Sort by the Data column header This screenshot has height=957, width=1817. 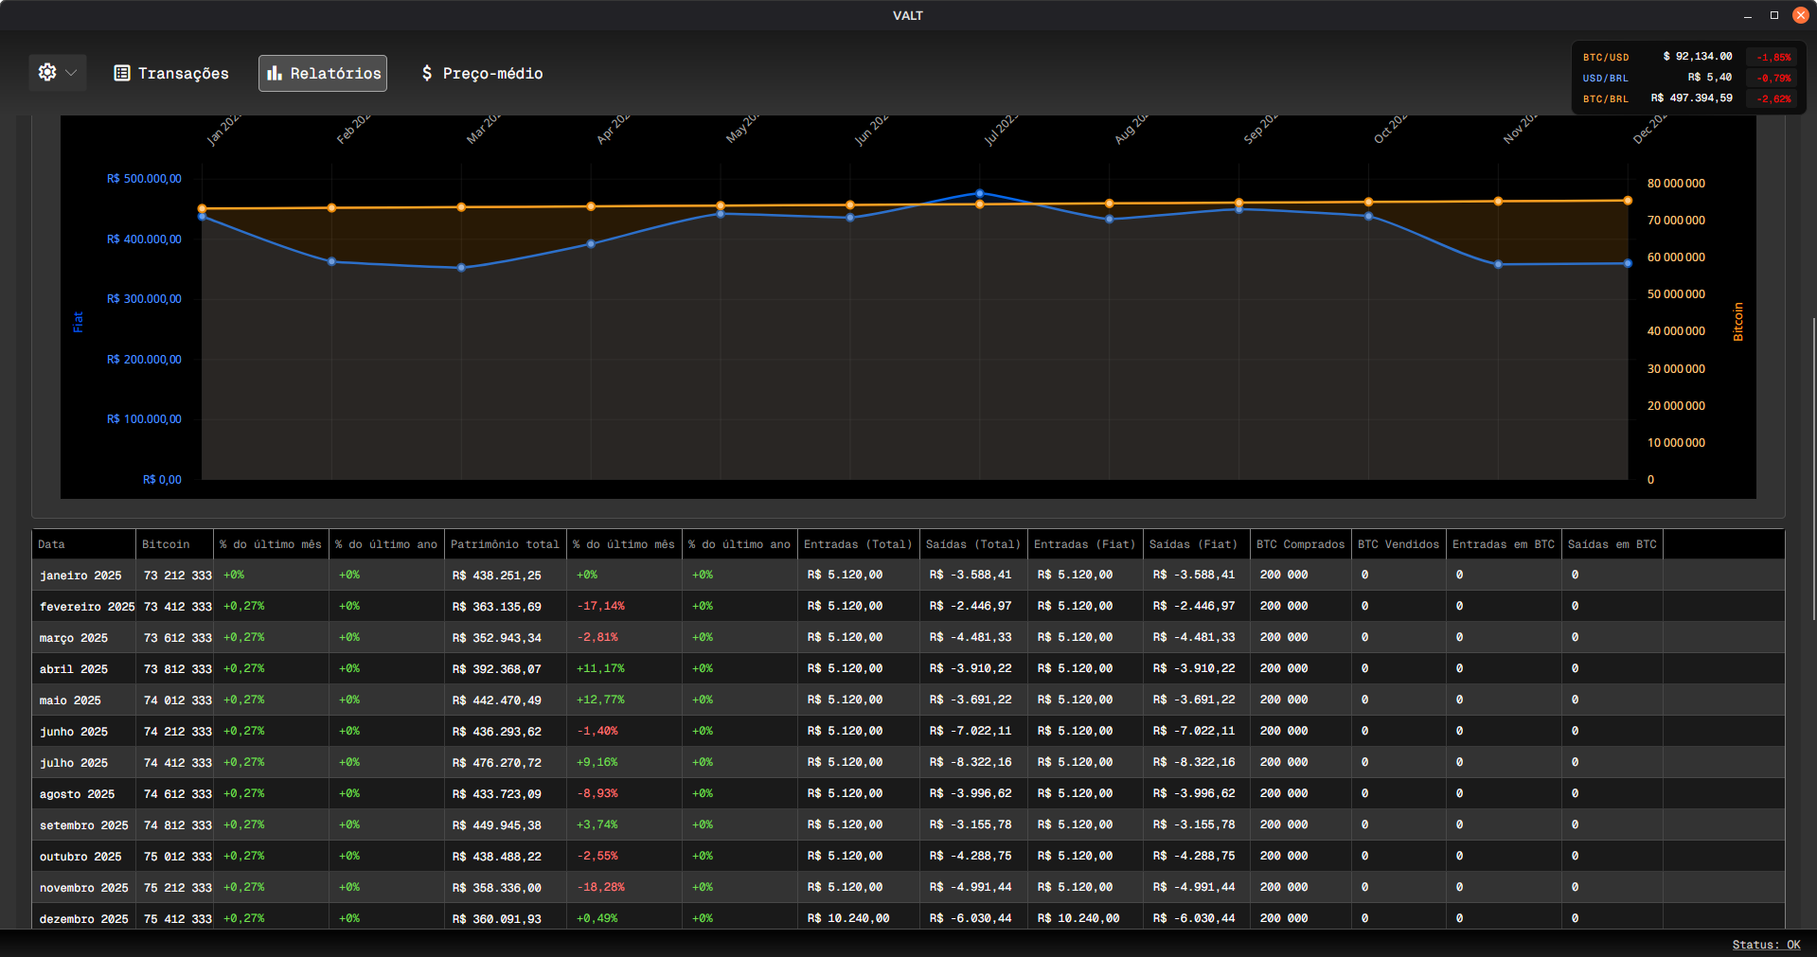click(x=52, y=544)
